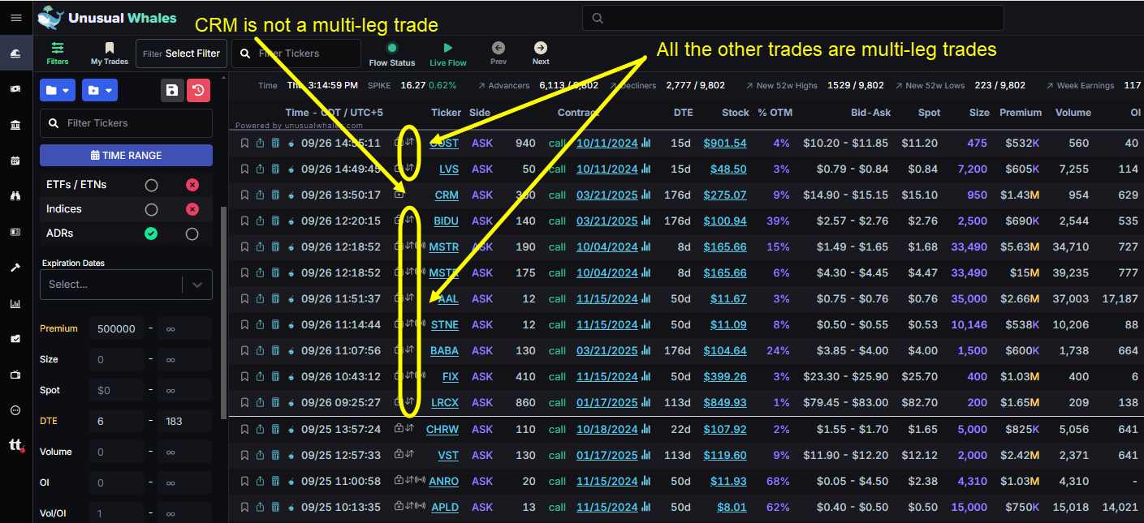Open the Expiration Dates Select dropdown
Screen dimensions: 1144x523
tap(126, 285)
